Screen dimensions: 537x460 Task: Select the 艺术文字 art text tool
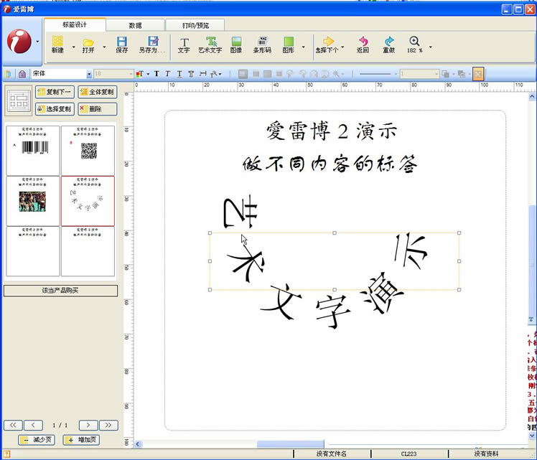point(210,45)
